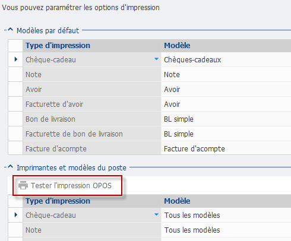Screen dimensions: 291x241
Task: Open Chèque-cadeau dropdown in default models table
Action: [156, 59]
